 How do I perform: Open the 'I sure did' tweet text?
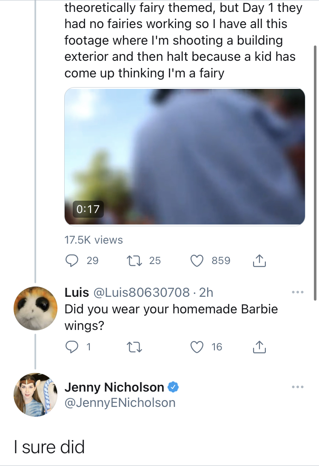pyautogui.click(x=49, y=447)
